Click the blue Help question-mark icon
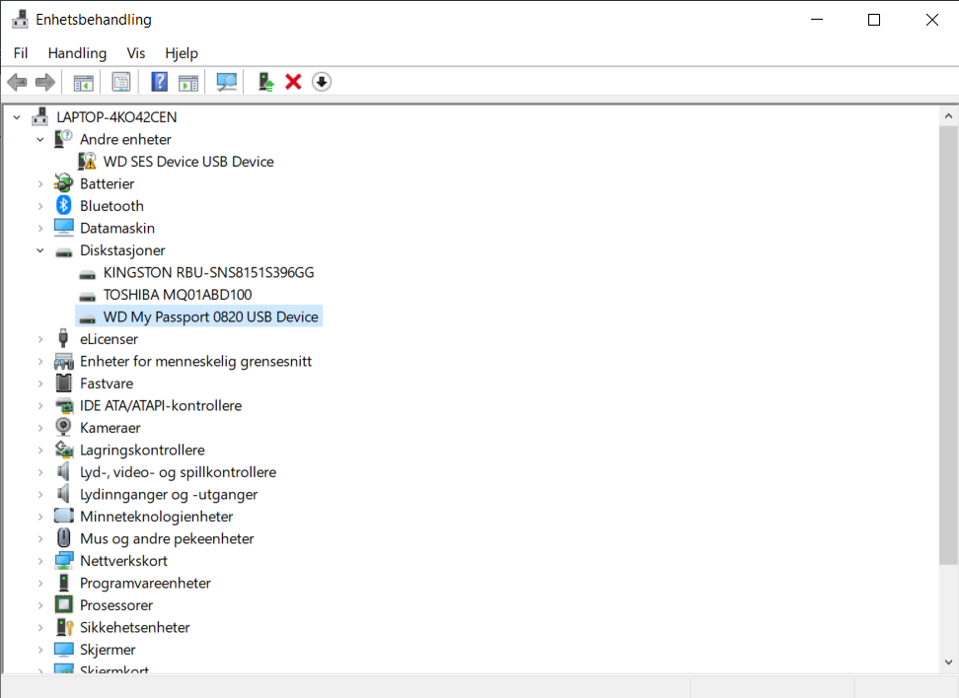The image size is (959, 698). point(159,82)
